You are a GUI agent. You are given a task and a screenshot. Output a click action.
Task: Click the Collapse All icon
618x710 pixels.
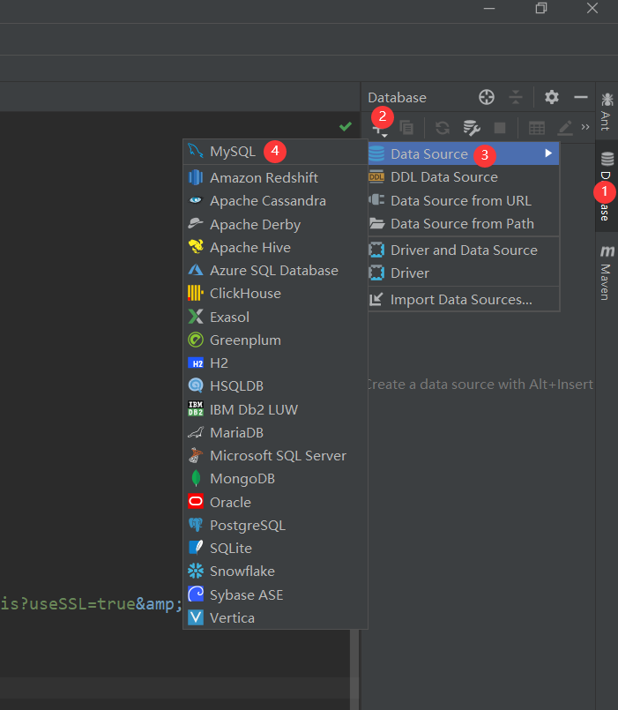tap(516, 97)
